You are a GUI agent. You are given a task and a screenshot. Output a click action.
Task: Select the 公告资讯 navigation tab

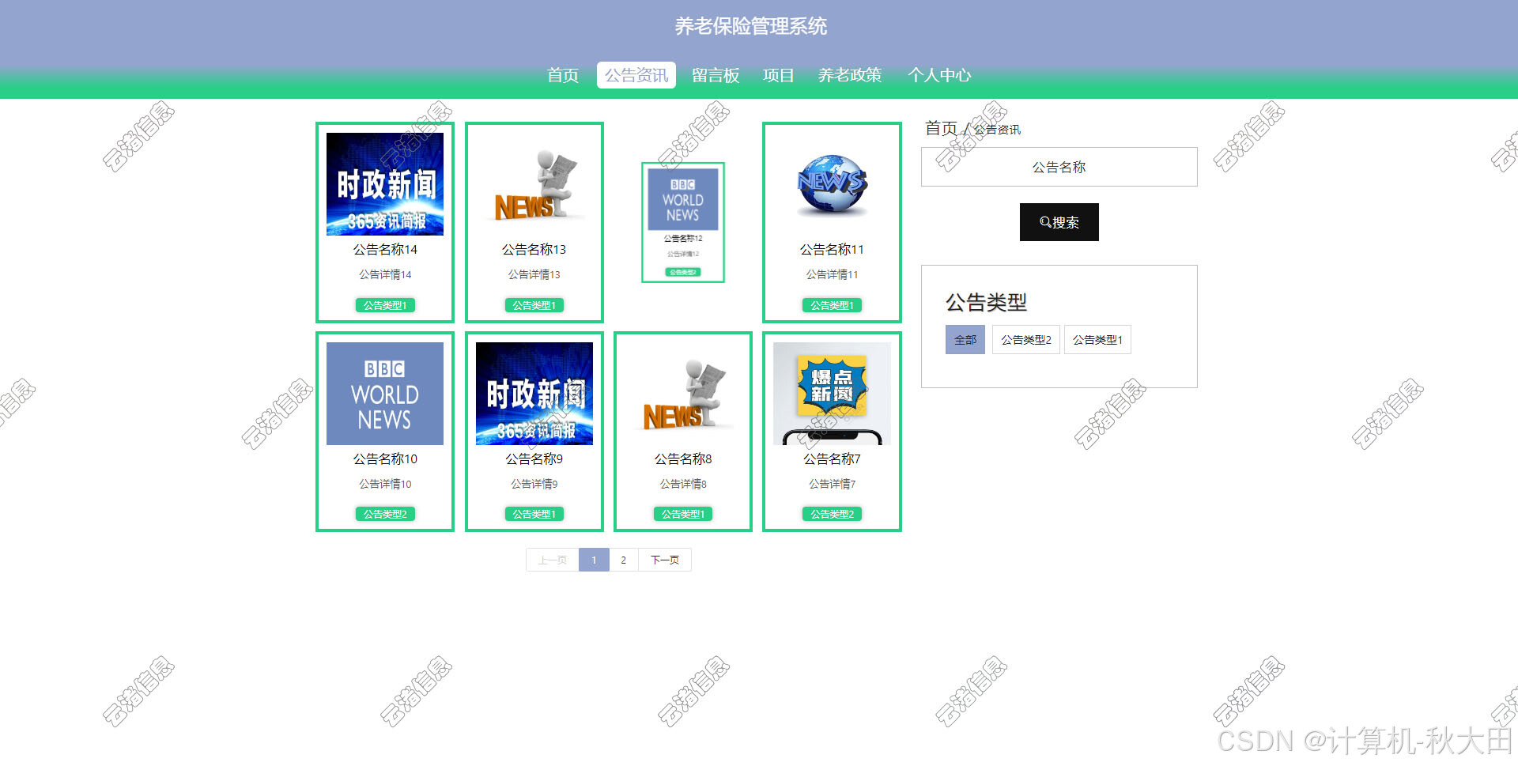(636, 75)
